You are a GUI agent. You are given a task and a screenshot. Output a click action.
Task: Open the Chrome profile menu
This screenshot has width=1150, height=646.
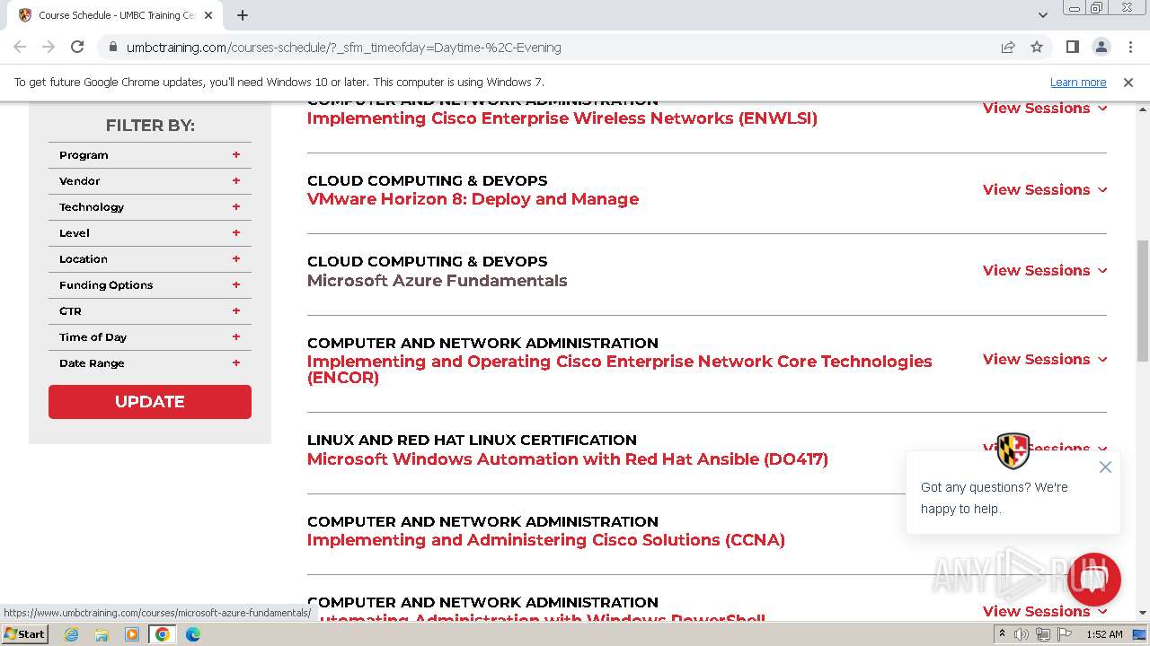1101,47
